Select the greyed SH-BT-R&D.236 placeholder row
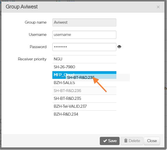This screenshot has width=167, height=150. coord(84,91)
